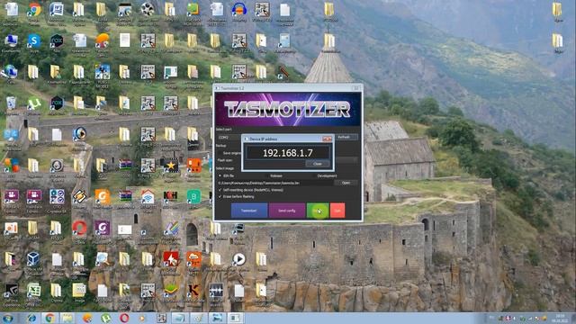
Task: Click the 192.168.1.7 IP address field
Action: 288,153
